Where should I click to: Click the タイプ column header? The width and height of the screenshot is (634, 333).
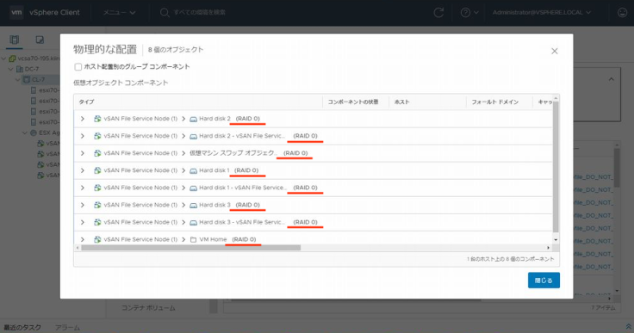pos(198,102)
